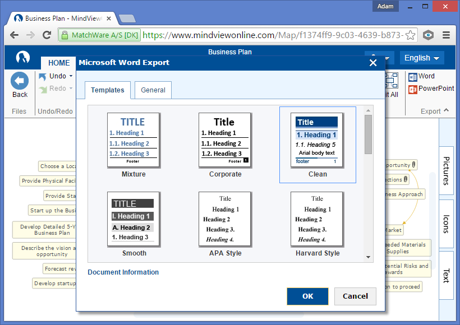
Task: Select the Harvard Style template
Action: point(317,219)
